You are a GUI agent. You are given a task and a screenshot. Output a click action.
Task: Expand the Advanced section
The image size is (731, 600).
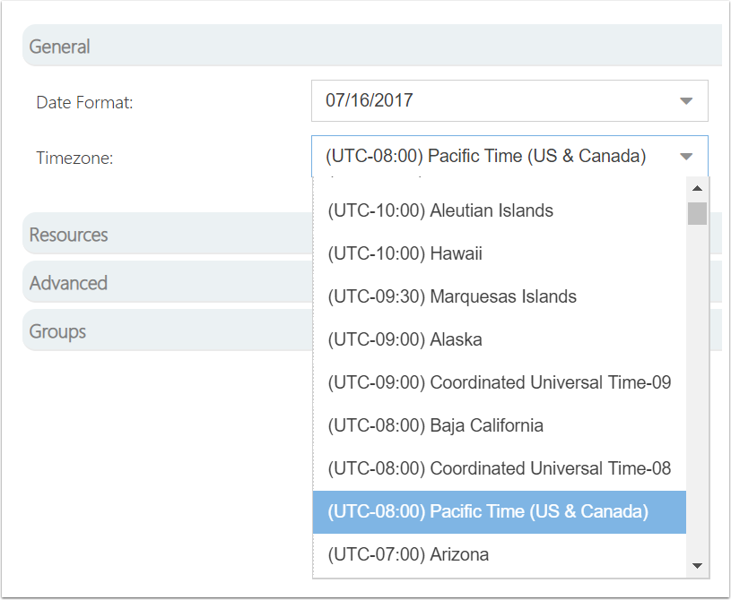pyautogui.click(x=168, y=283)
